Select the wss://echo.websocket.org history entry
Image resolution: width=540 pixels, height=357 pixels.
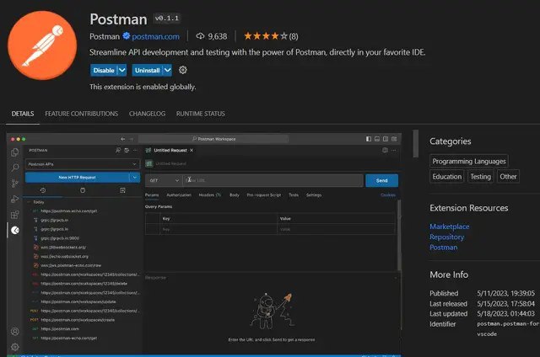(64, 256)
